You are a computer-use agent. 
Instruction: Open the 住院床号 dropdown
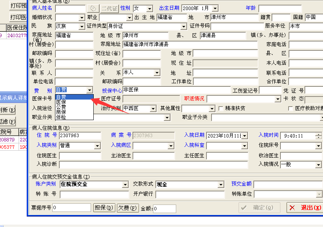point(318,146)
